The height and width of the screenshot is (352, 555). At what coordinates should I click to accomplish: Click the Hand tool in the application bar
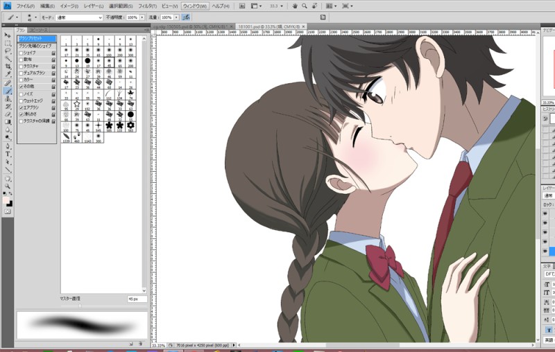click(x=295, y=6)
